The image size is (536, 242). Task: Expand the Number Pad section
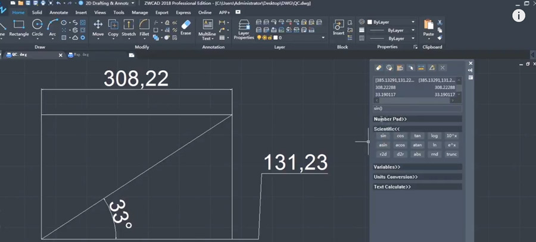point(390,119)
